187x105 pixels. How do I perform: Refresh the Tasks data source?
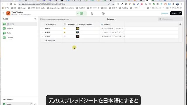click(35, 104)
